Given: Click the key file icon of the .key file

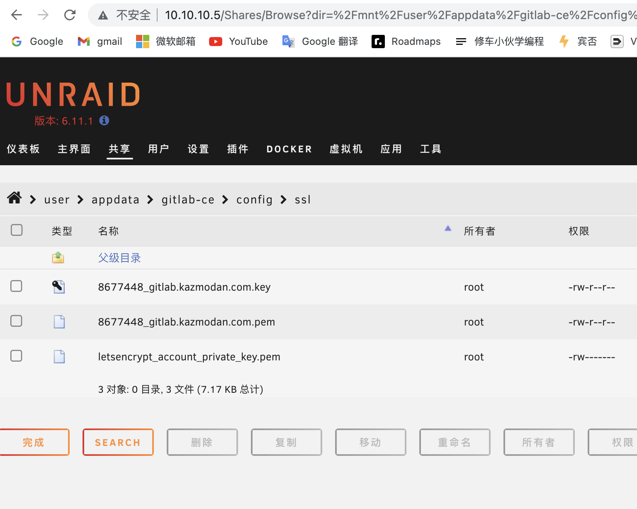Looking at the screenshot, I should pos(58,286).
